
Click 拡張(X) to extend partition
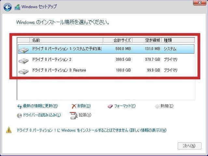(x=85, y=115)
